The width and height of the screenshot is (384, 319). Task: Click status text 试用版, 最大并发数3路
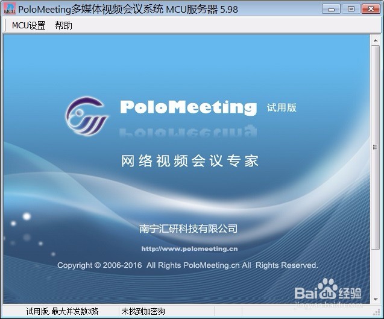[x=62, y=311]
